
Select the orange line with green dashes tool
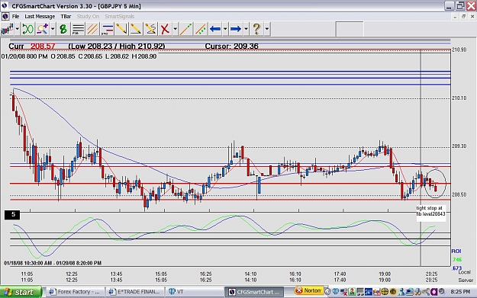185,29
